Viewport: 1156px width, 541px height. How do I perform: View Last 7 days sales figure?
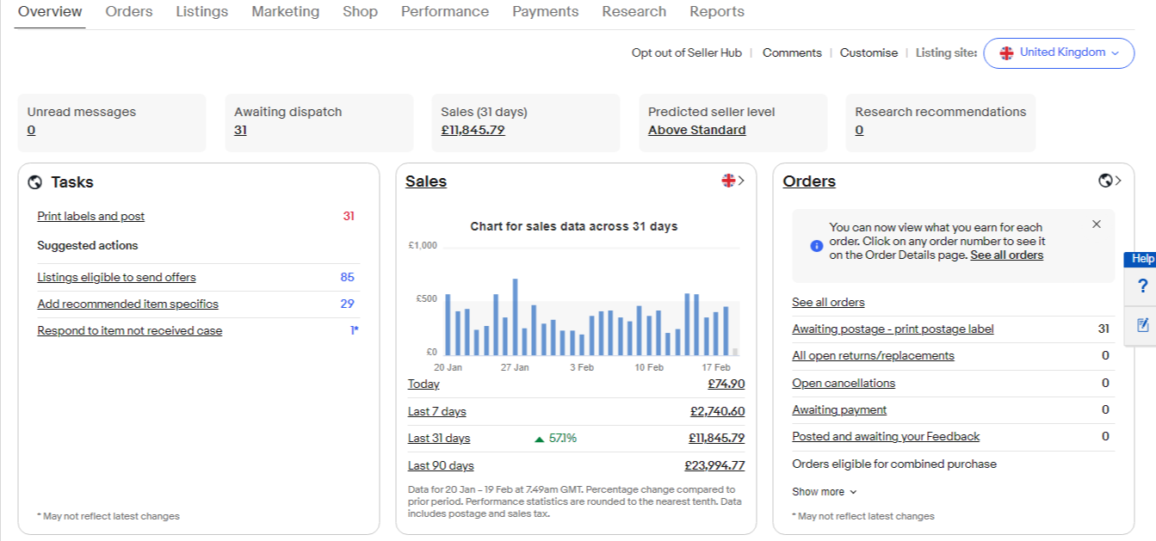[x=717, y=412]
